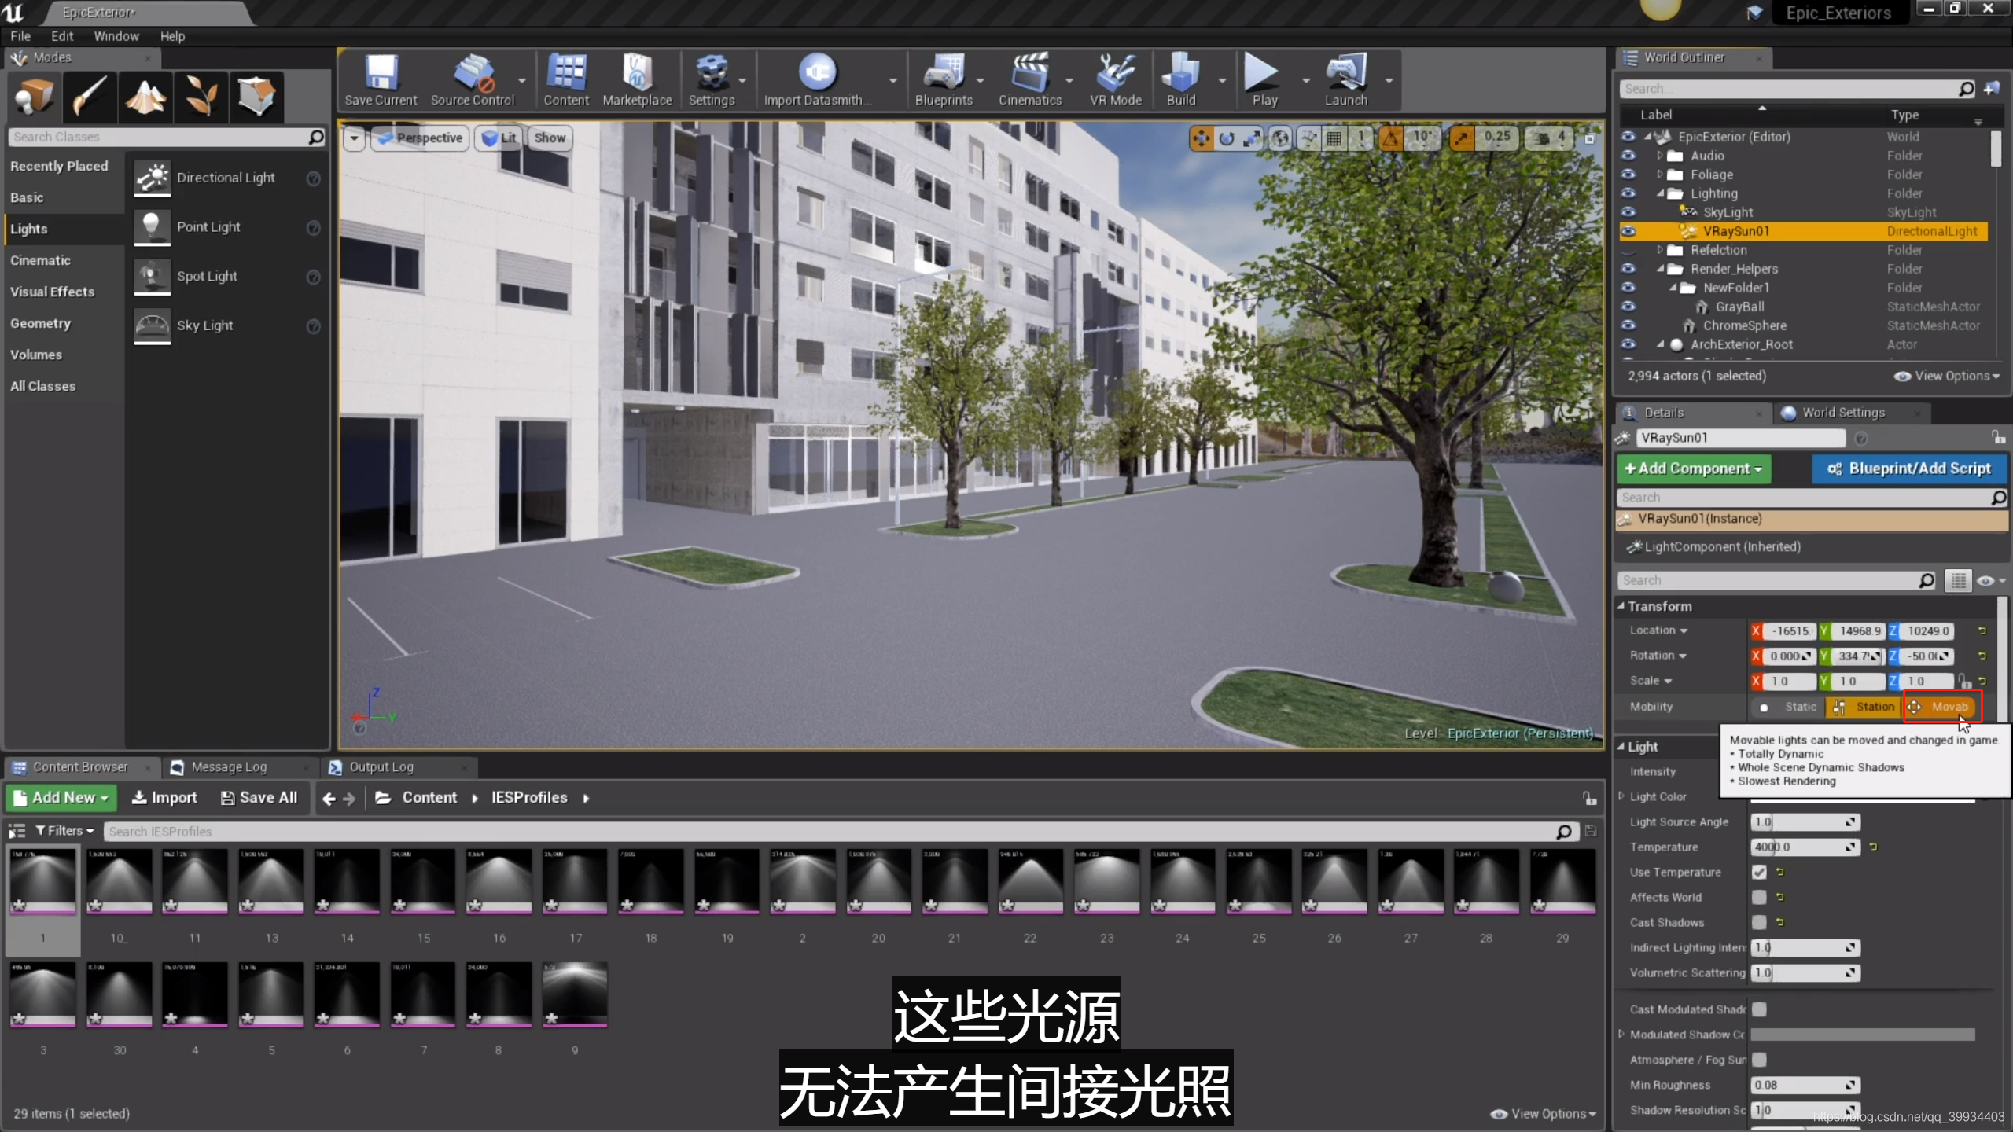Viewport: 2013px width, 1132px height.
Task: Select the rotate gizmo icon in viewport
Action: click(x=1227, y=138)
